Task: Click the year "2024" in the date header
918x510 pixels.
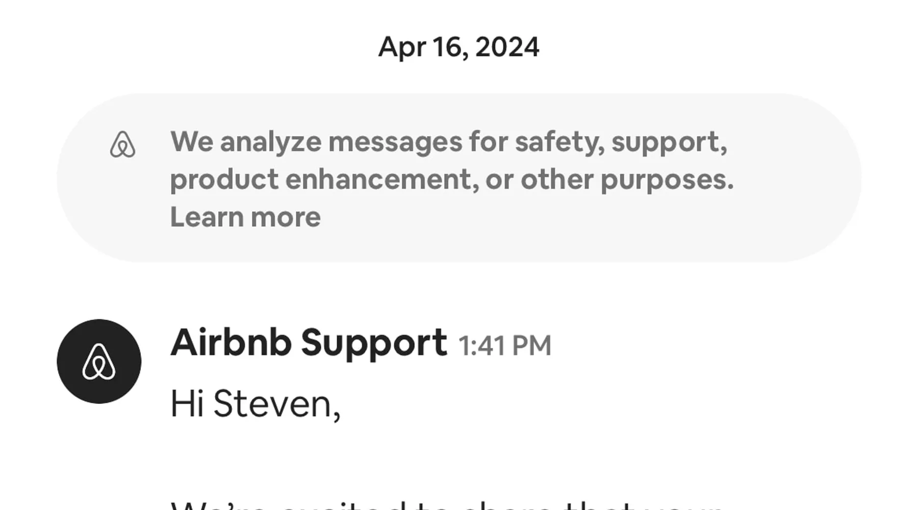Action: click(x=507, y=47)
